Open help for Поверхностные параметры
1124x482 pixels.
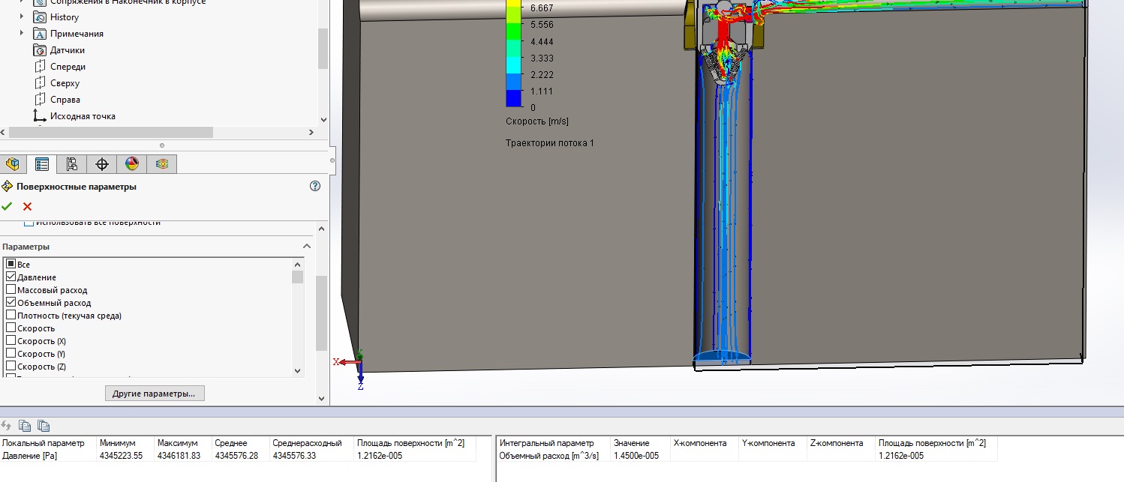315,187
